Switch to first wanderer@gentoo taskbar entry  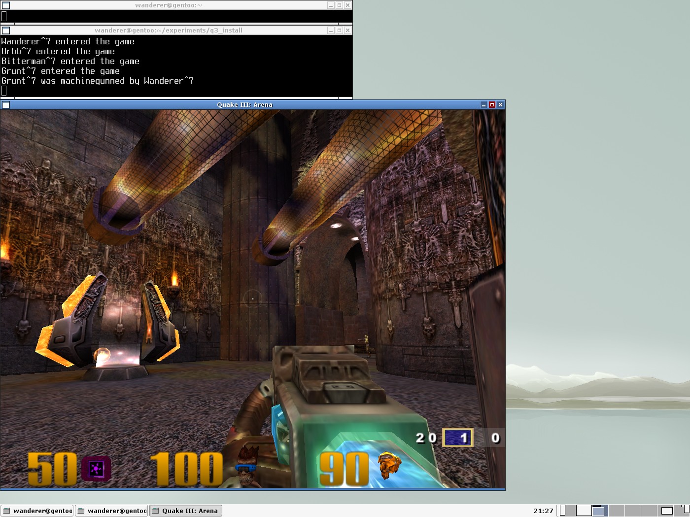37,511
